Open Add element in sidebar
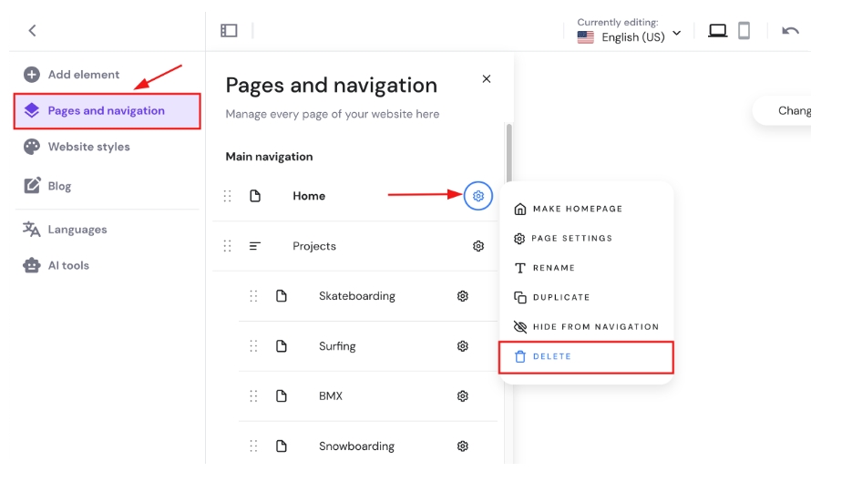 click(x=83, y=75)
